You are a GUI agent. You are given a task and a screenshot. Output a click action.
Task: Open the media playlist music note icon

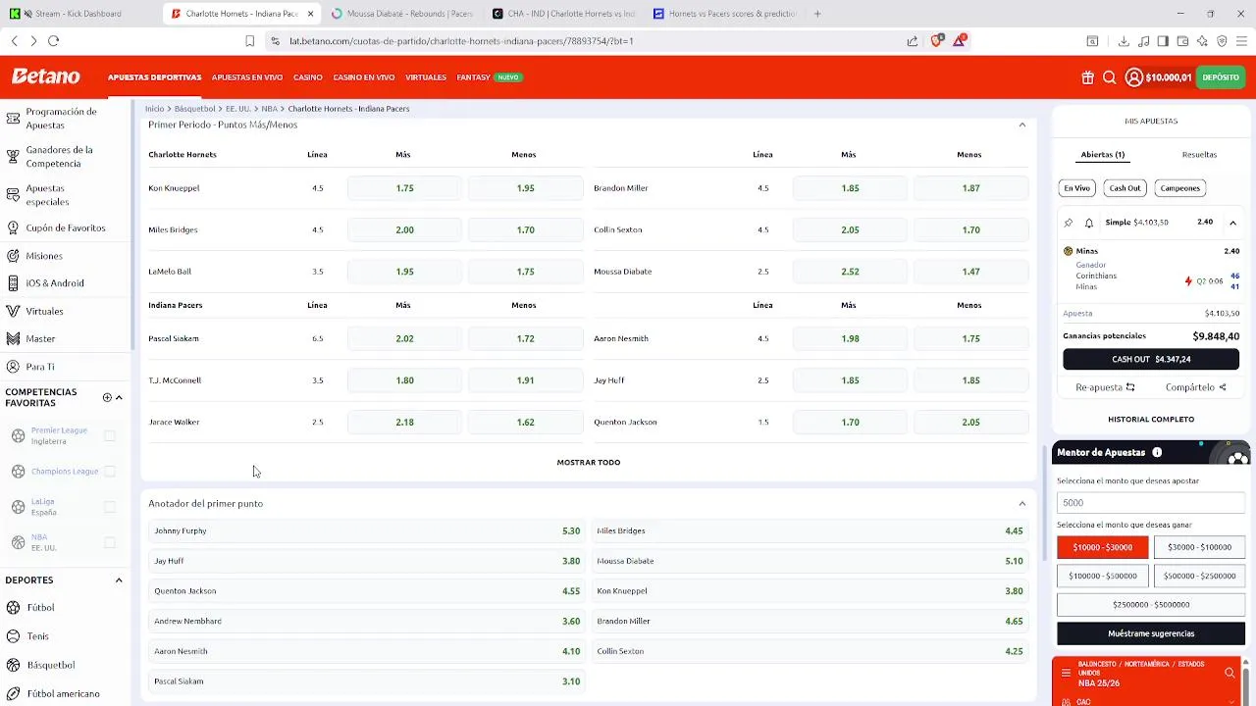point(1143,41)
